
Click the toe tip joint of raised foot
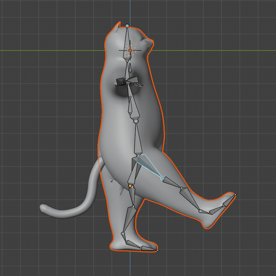click(235, 195)
